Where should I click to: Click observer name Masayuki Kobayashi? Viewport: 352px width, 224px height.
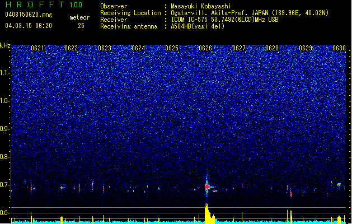tap(201, 6)
